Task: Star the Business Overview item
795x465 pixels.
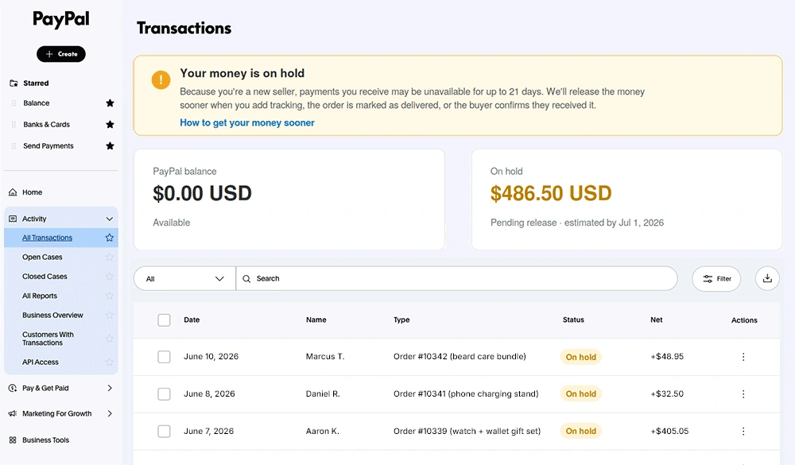Action: [109, 315]
